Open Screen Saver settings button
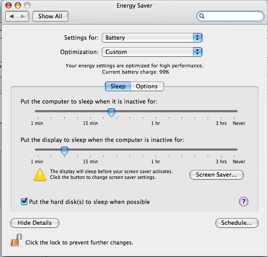The height and width of the screenshot is (257, 268). coord(216,175)
